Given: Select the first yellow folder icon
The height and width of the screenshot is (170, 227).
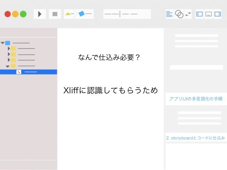Looking at the screenshot, I should click(x=13, y=49).
